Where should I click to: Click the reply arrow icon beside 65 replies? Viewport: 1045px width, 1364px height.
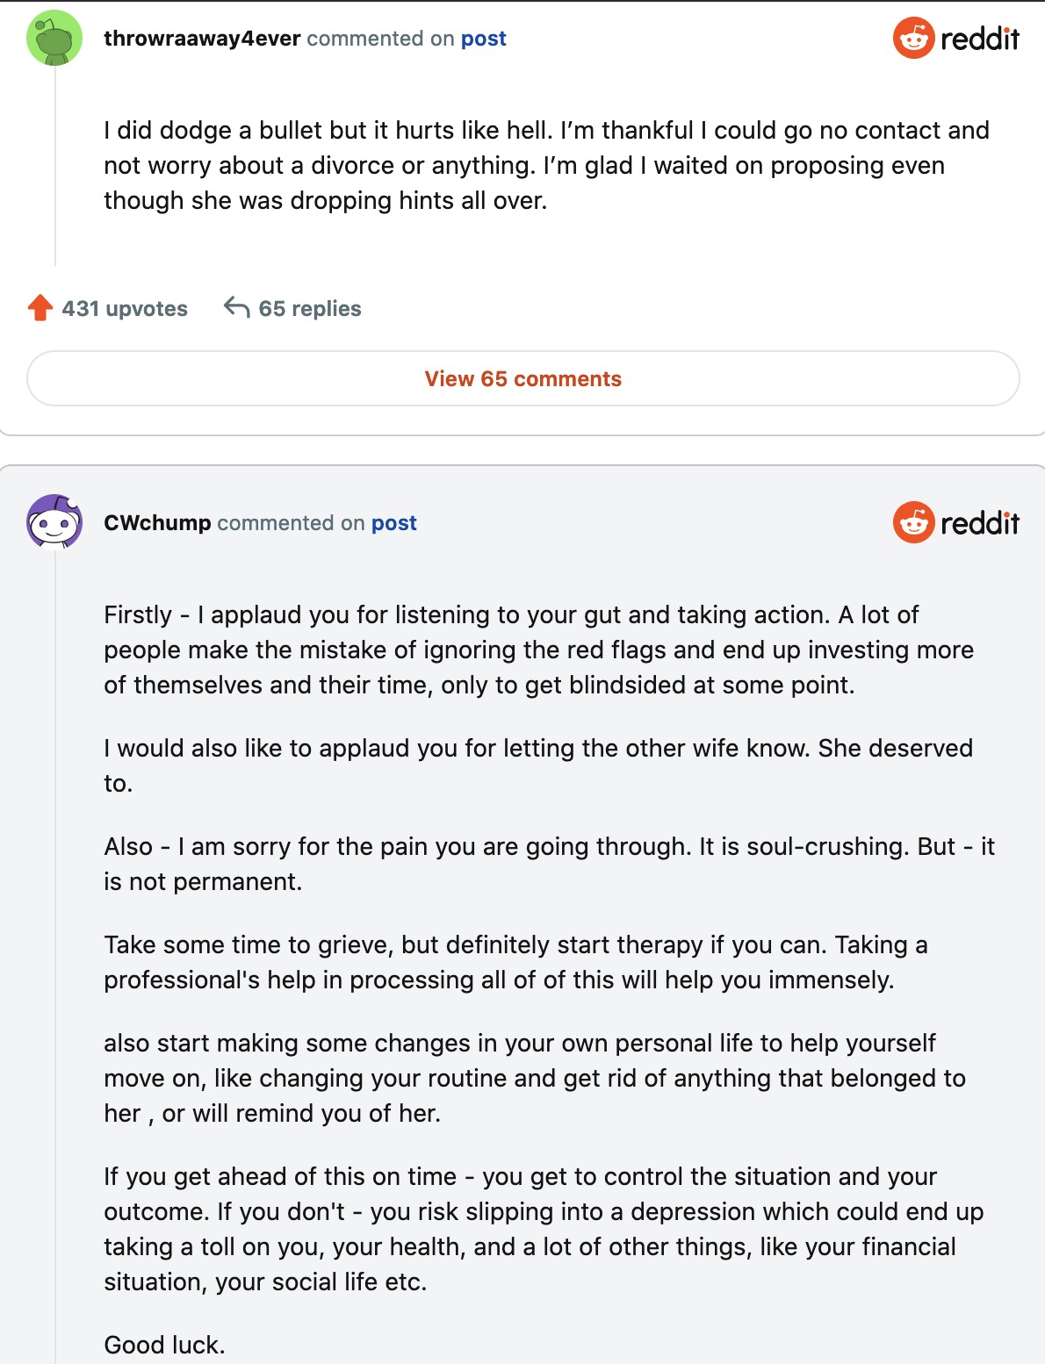pos(236,307)
